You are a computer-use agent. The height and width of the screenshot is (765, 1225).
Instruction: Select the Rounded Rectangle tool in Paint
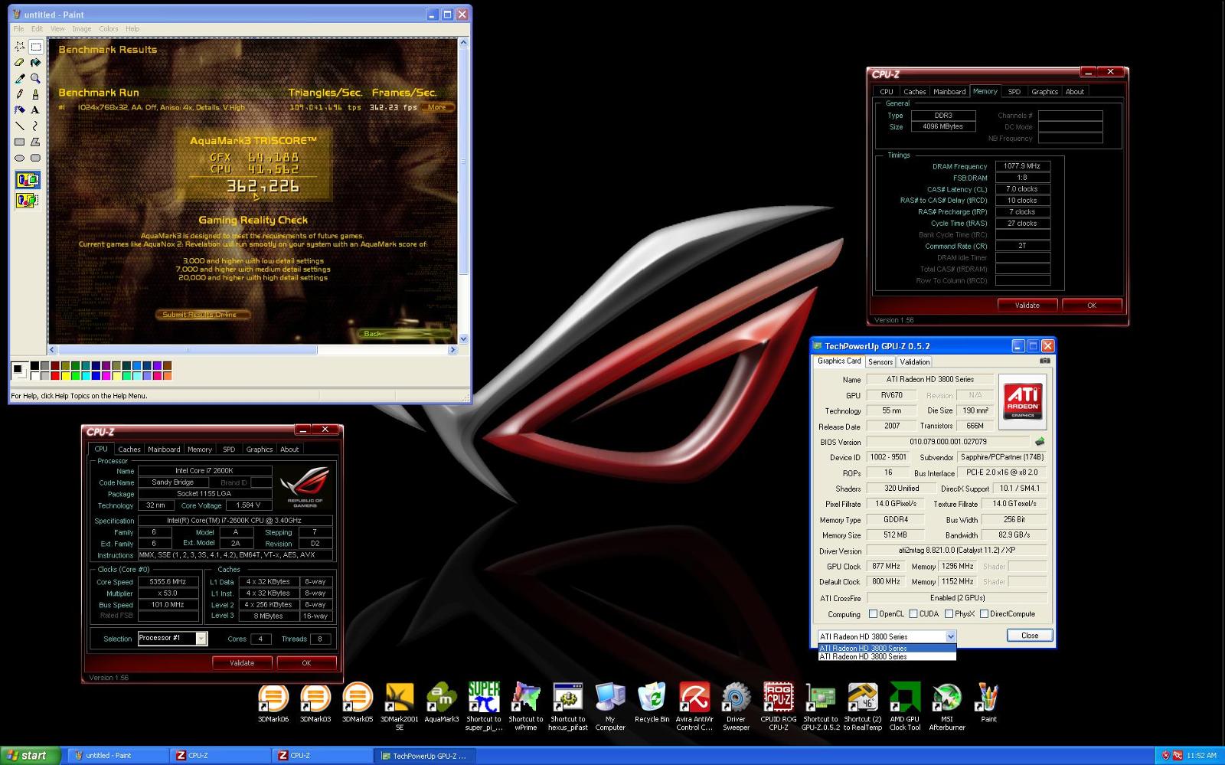coord(35,158)
